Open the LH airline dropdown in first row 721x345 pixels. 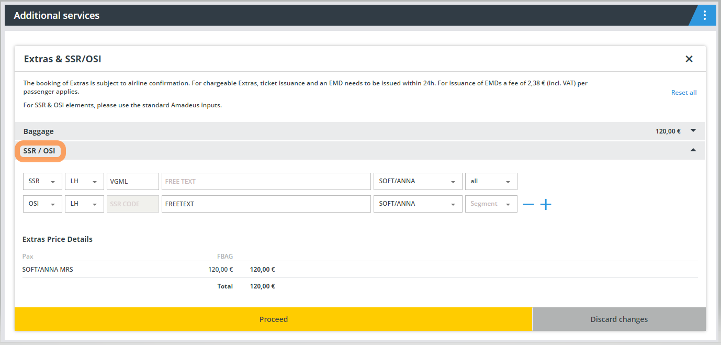click(x=84, y=182)
